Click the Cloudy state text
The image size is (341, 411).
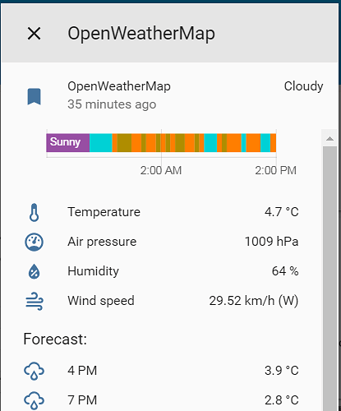click(303, 86)
